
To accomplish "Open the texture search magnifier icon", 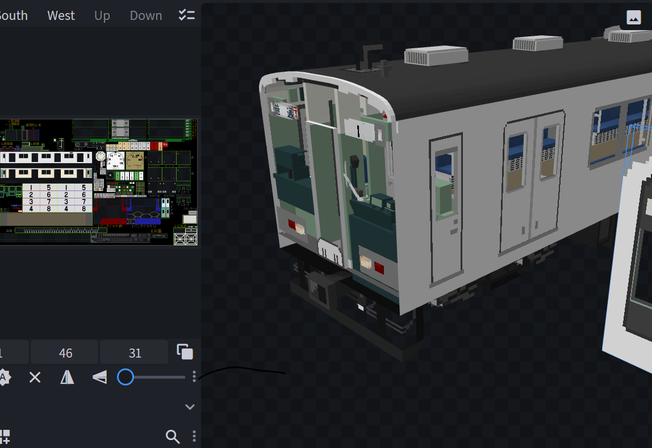I will (x=173, y=437).
